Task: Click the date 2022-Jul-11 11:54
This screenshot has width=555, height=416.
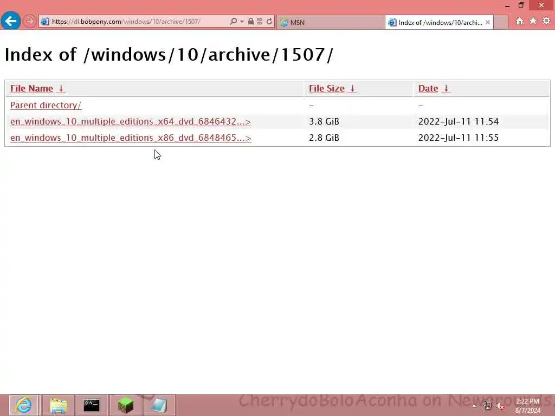Action: (x=459, y=121)
